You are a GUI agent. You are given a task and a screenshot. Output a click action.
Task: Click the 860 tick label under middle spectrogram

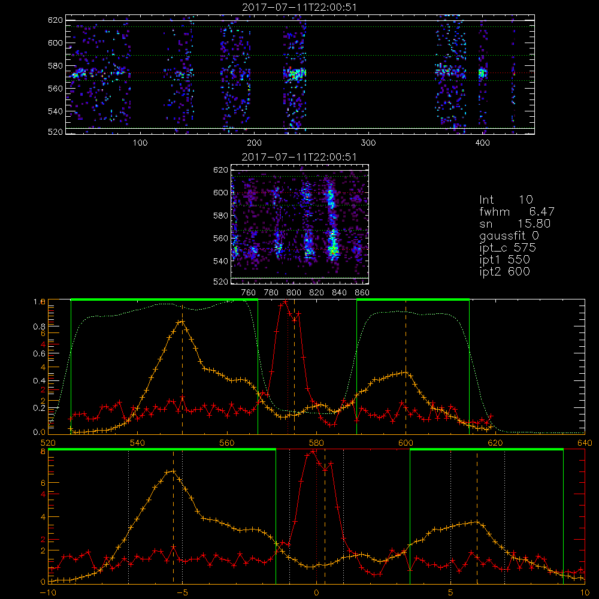[x=362, y=293]
